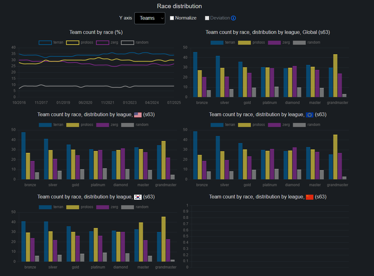Viewport: 374px width, 276px height.
Task: Click the 10/2016 x-axis label
Action: pyautogui.click(x=19, y=103)
